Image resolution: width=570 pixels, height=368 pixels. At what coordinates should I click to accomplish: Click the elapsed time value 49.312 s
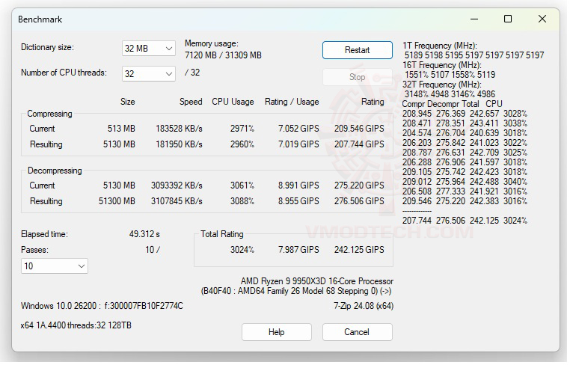[144, 234]
